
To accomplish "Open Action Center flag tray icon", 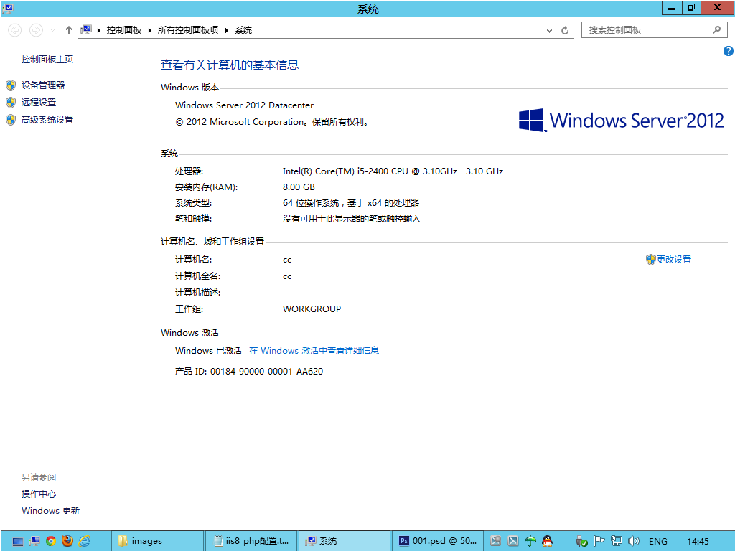I will coord(599,541).
